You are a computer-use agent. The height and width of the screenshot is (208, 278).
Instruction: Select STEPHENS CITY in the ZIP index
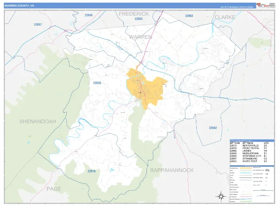point(252,156)
